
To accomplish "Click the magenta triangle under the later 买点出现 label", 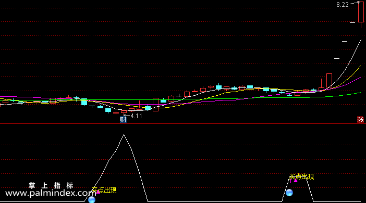I will point(296,181).
